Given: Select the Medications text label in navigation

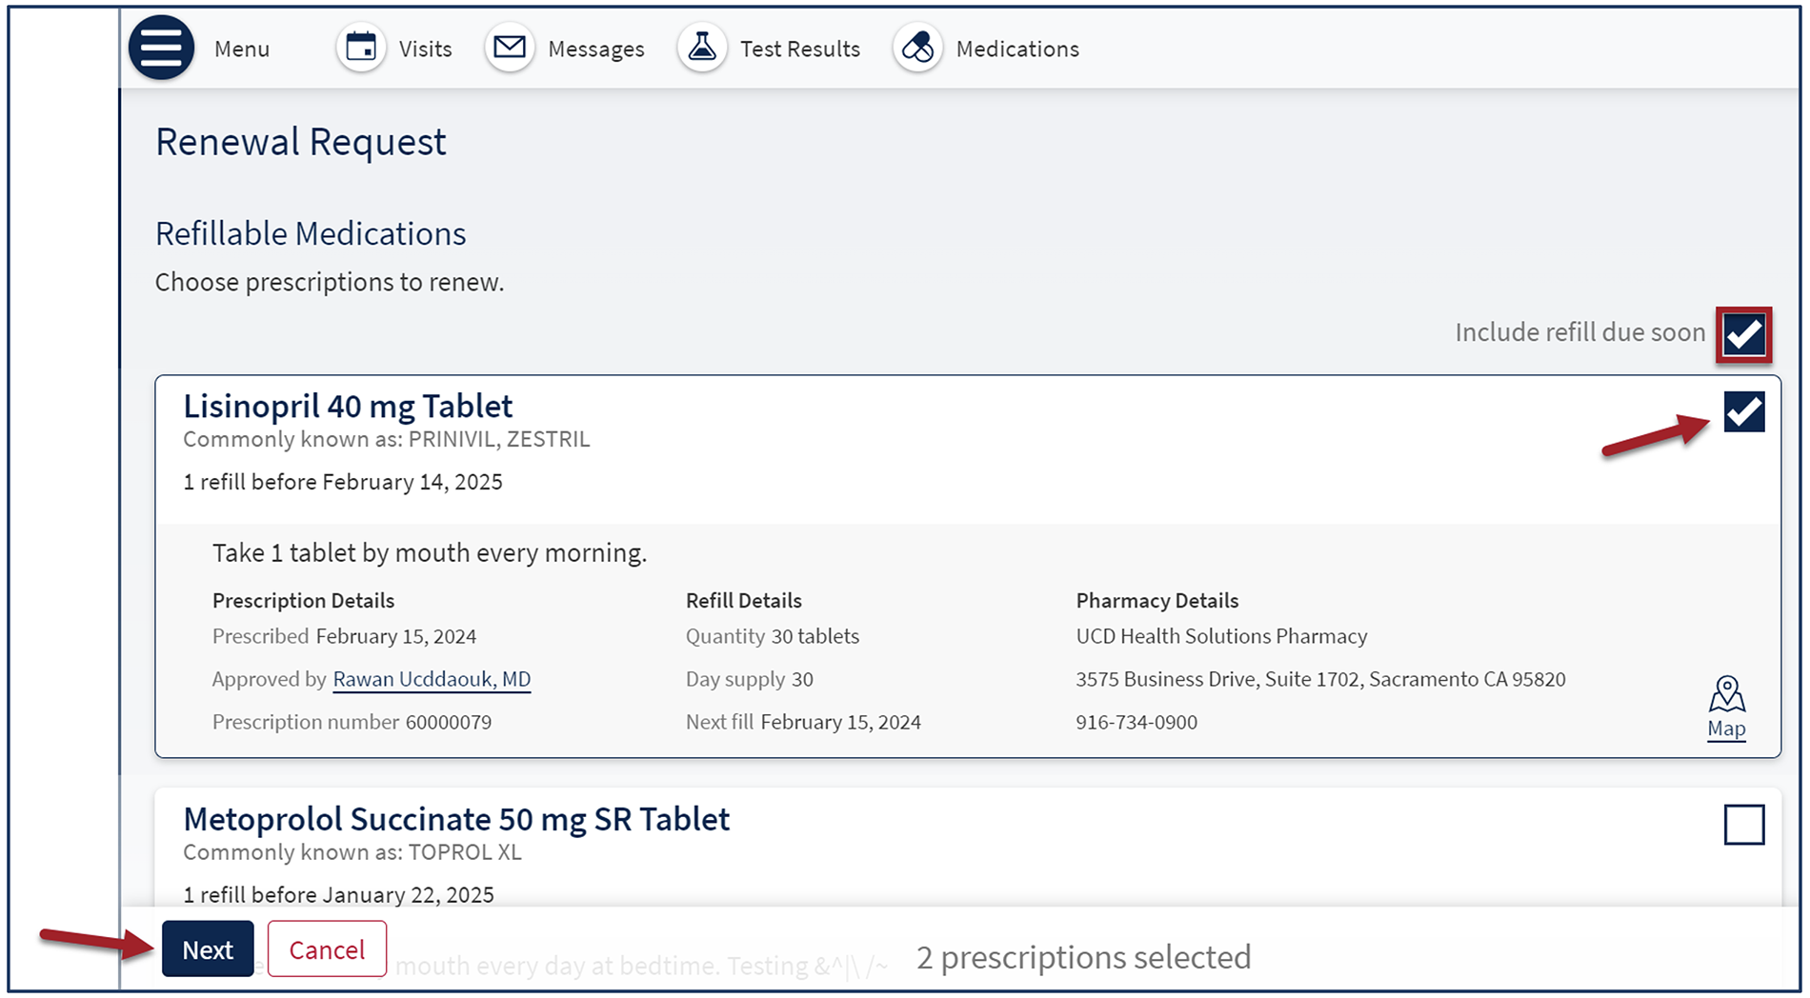Looking at the screenshot, I should (x=1016, y=49).
